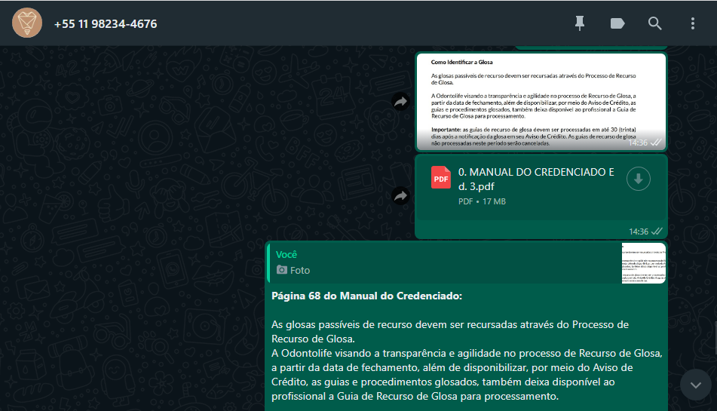Click the chat scrollbar on the right edge
Screen dimensions: 717x411
point(715,339)
